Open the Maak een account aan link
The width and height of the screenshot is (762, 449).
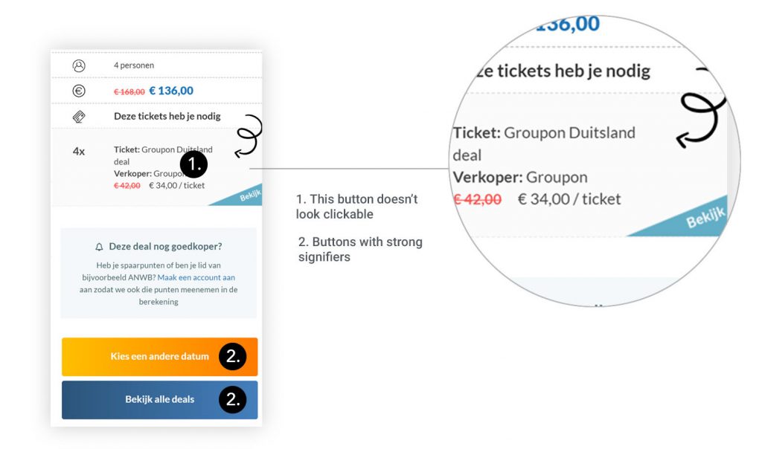[197, 277]
